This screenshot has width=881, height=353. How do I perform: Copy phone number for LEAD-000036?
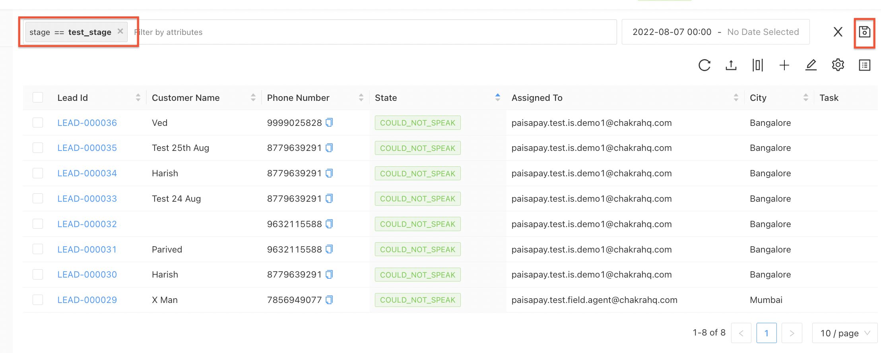[329, 123]
